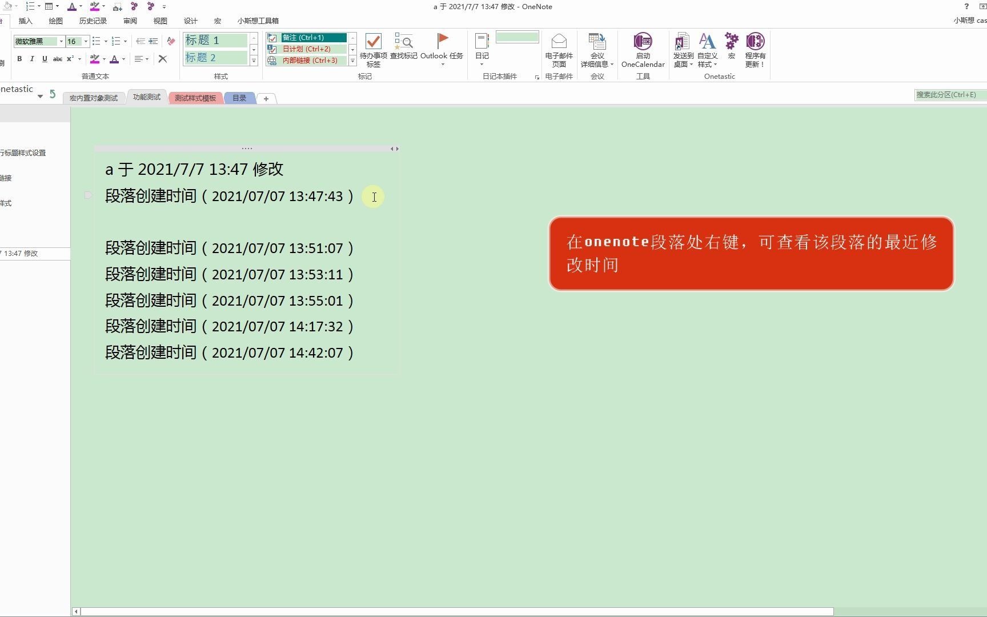Open the 视图 ribbon tab
Image resolution: width=987 pixels, height=617 pixels.
pos(161,21)
